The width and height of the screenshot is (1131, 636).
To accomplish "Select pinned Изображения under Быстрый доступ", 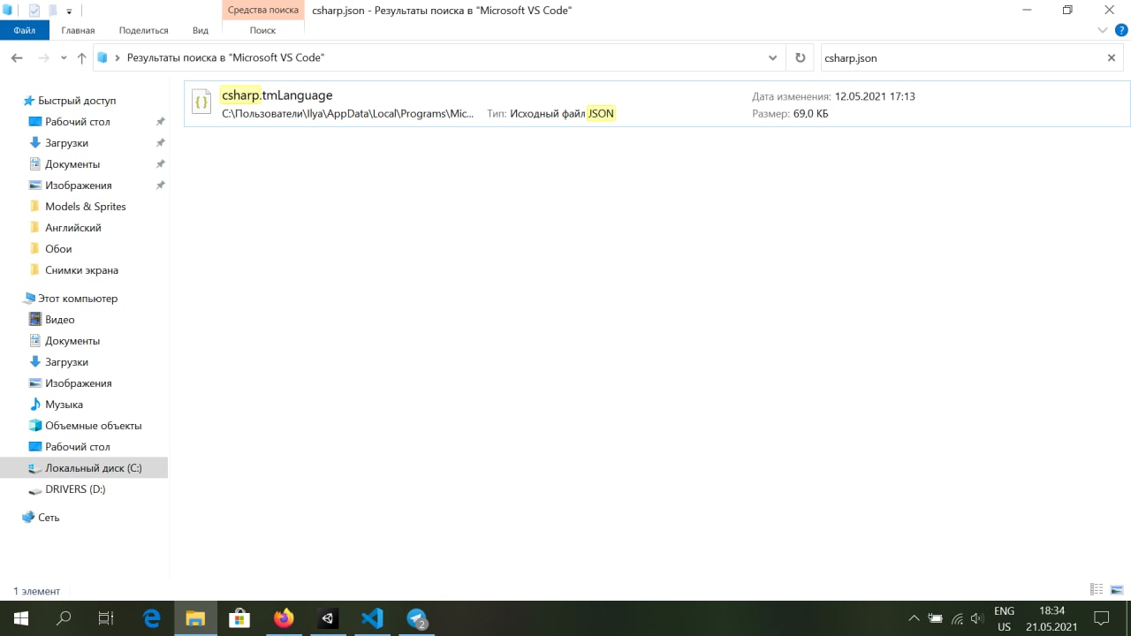I will click(x=79, y=185).
